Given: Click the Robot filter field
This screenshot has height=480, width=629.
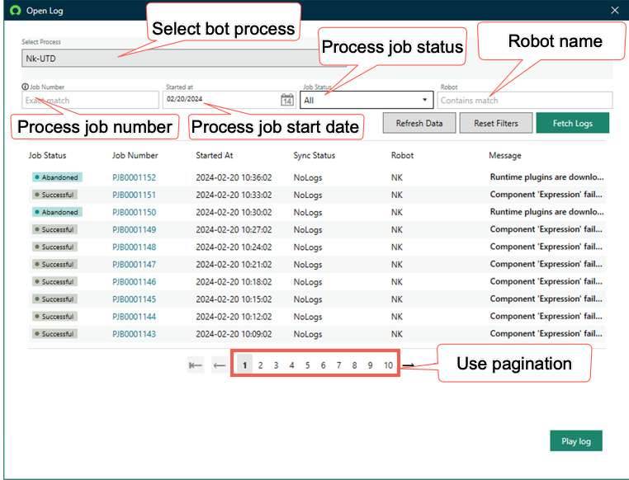Looking at the screenshot, I should coord(525,100).
